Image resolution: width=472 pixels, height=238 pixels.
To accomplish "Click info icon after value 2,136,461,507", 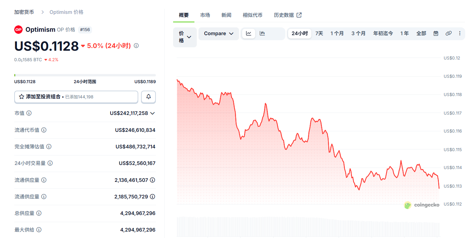I will tap(152, 180).
